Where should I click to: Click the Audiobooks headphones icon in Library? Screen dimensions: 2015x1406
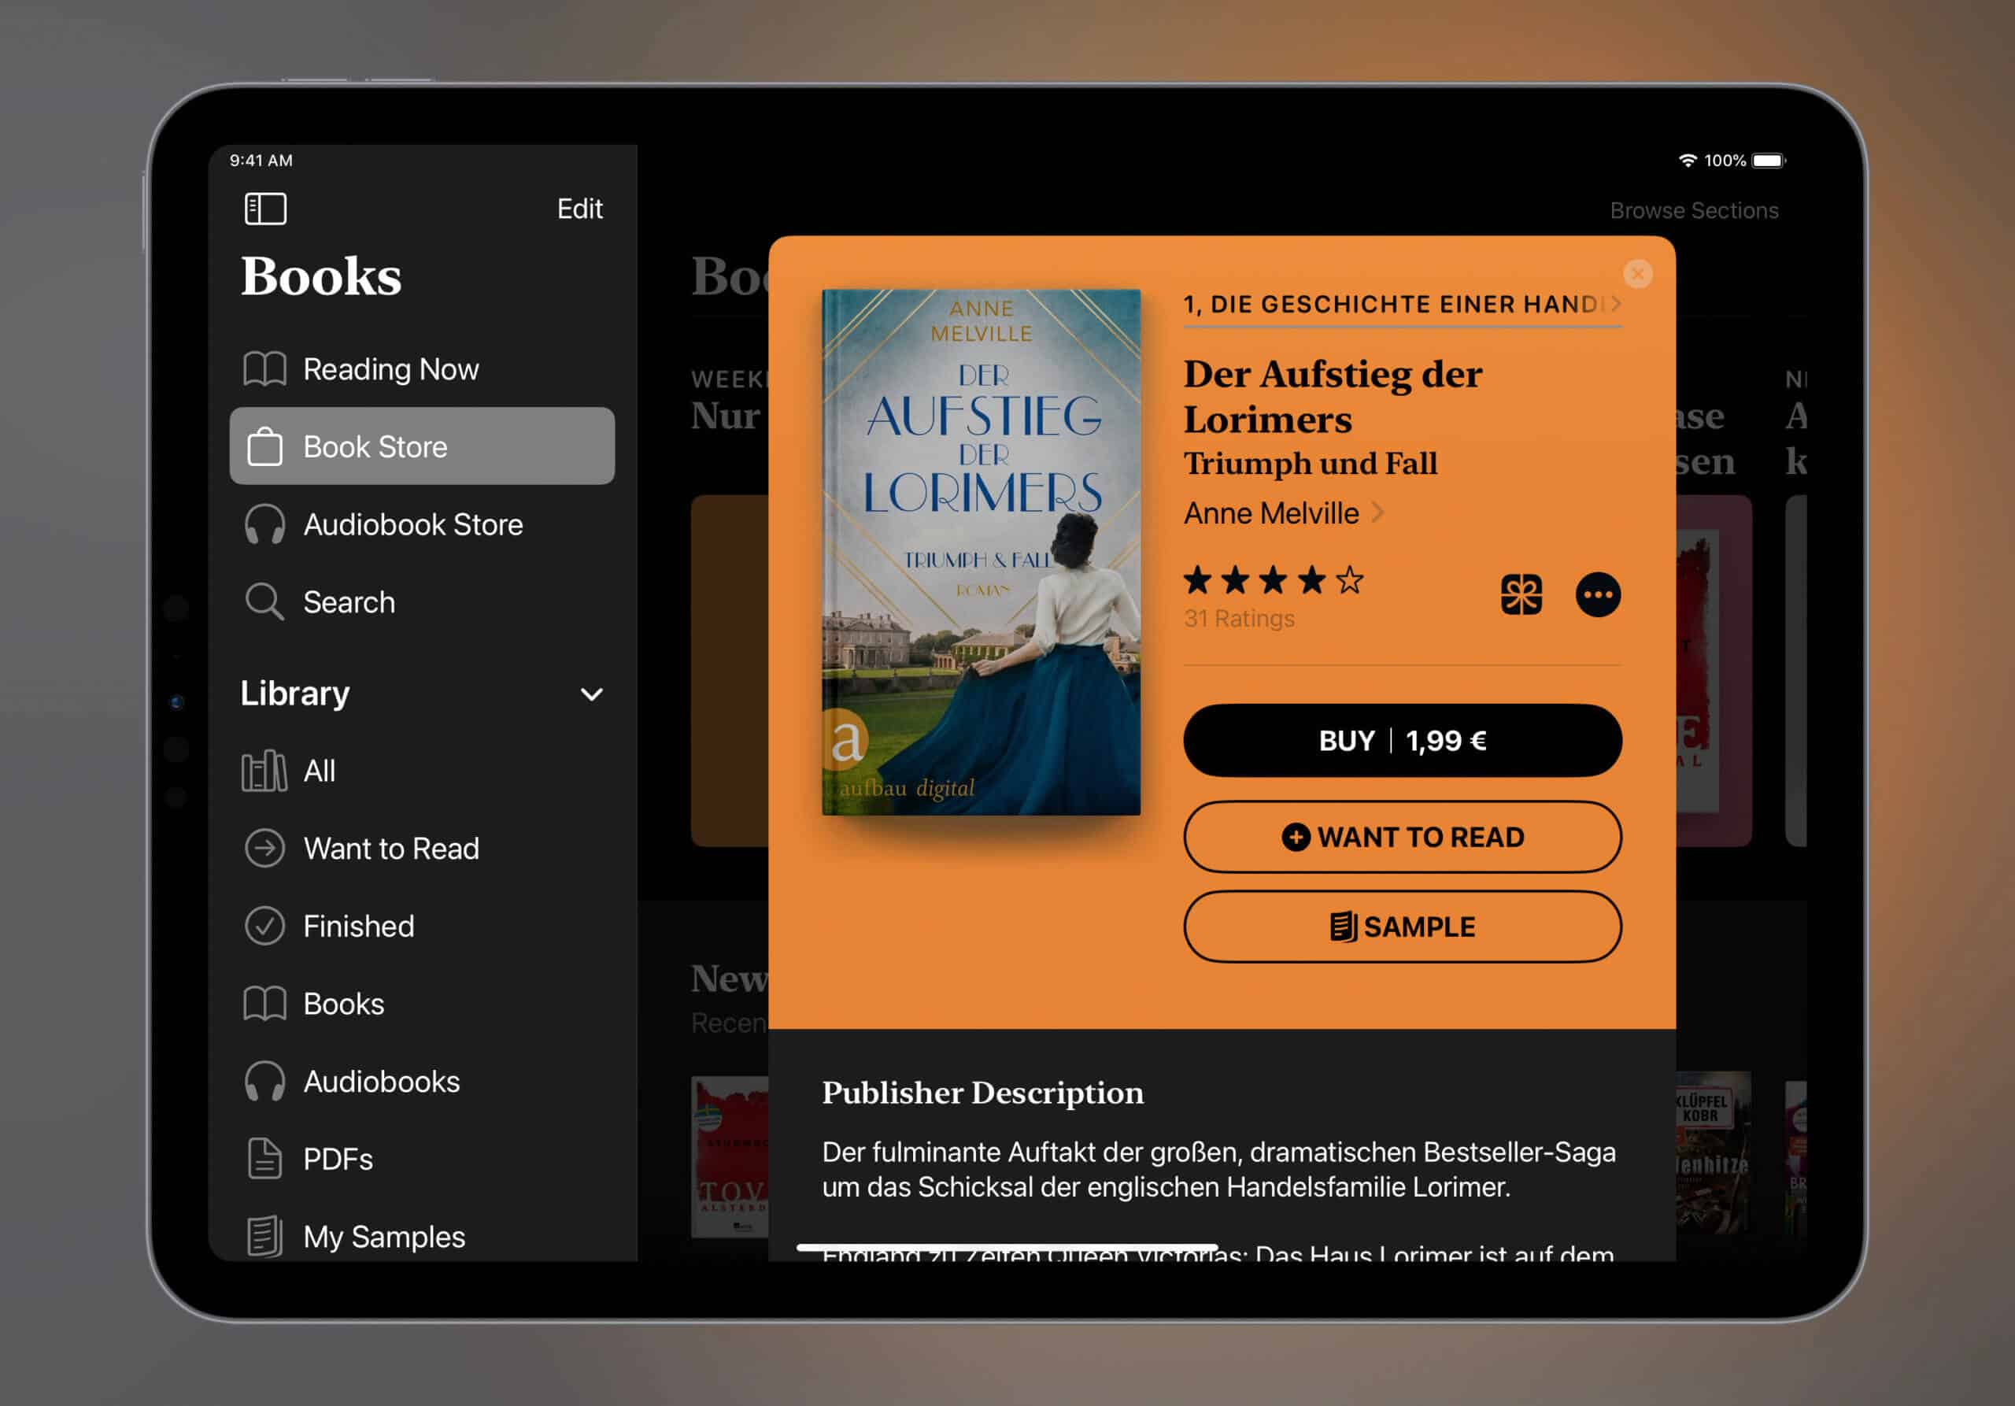[x=264, y=1082]
